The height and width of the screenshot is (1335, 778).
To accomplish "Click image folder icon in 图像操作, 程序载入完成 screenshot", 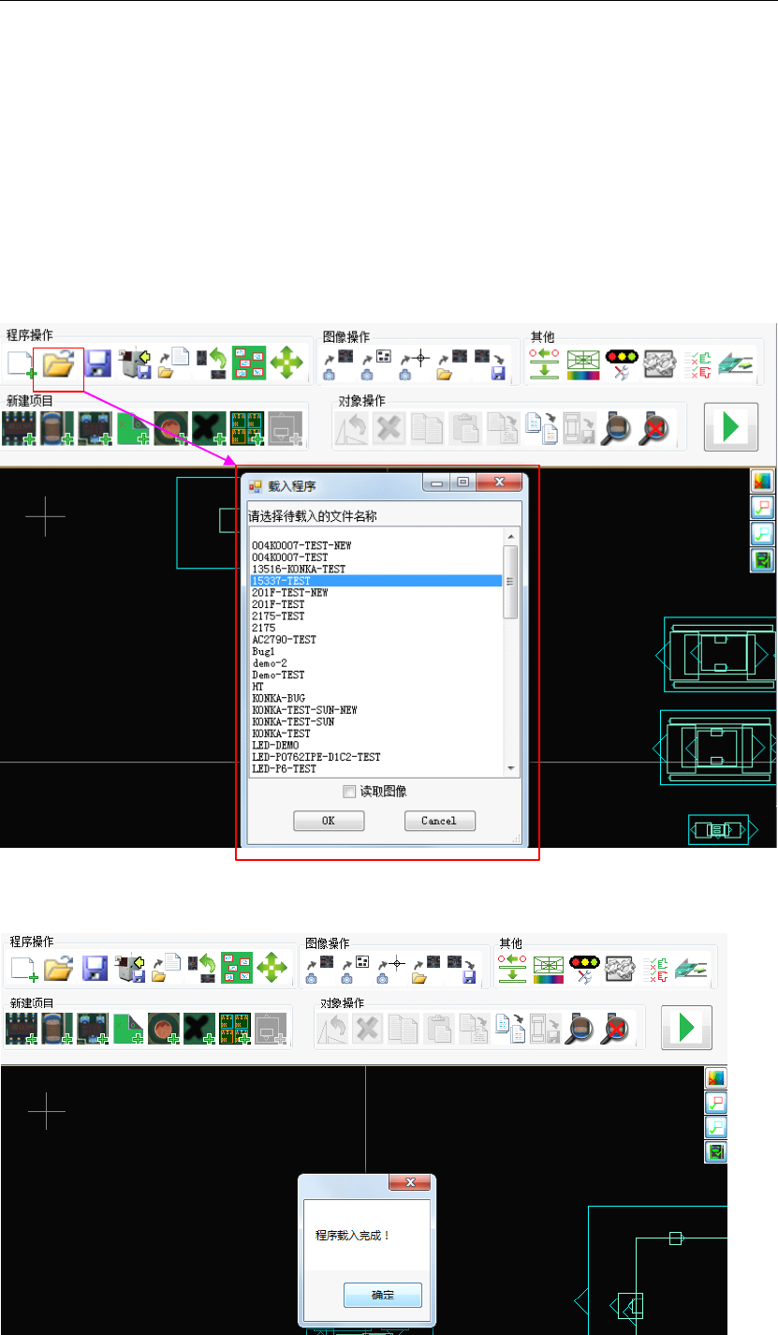I will 427,969.
